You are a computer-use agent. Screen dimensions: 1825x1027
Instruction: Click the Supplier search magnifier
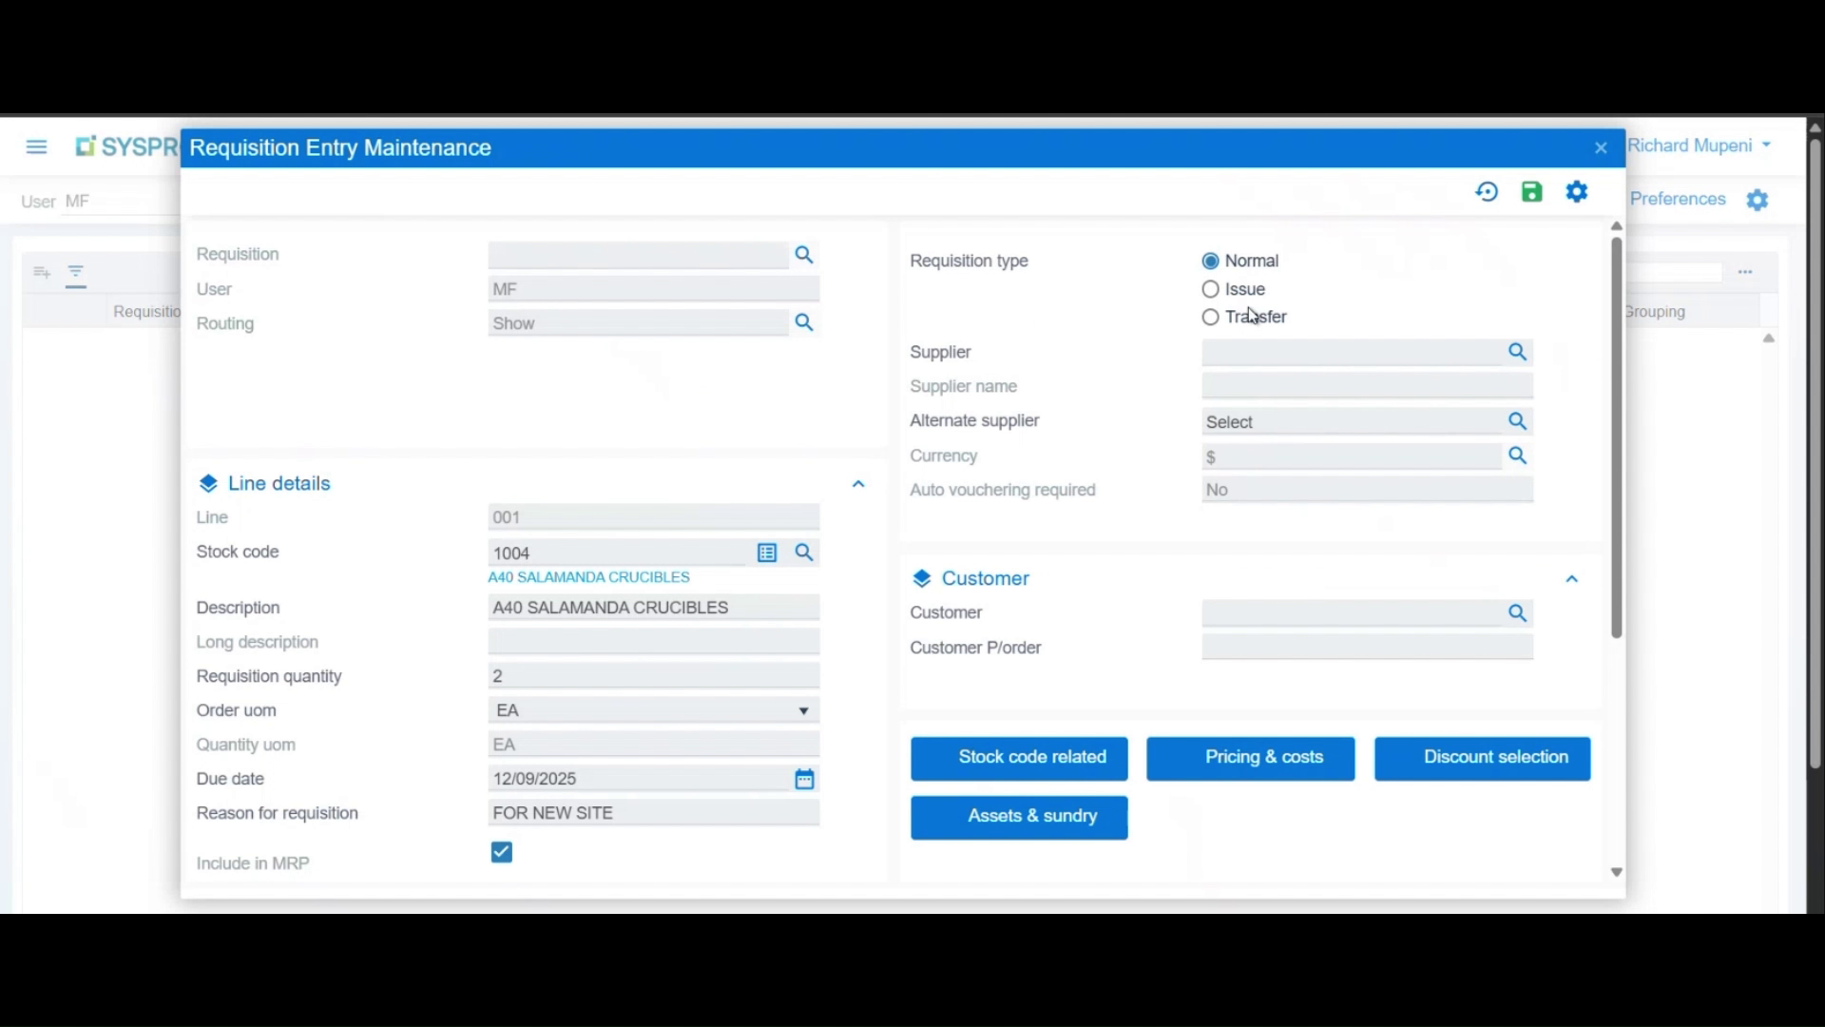tap(1517, 352)
